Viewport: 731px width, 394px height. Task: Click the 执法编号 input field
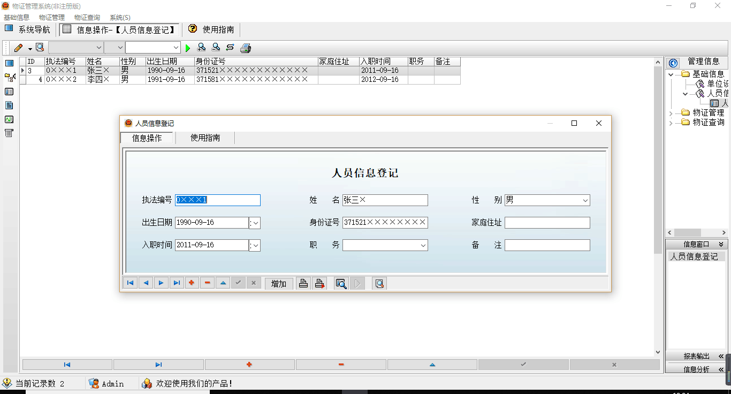pos(218,200)
